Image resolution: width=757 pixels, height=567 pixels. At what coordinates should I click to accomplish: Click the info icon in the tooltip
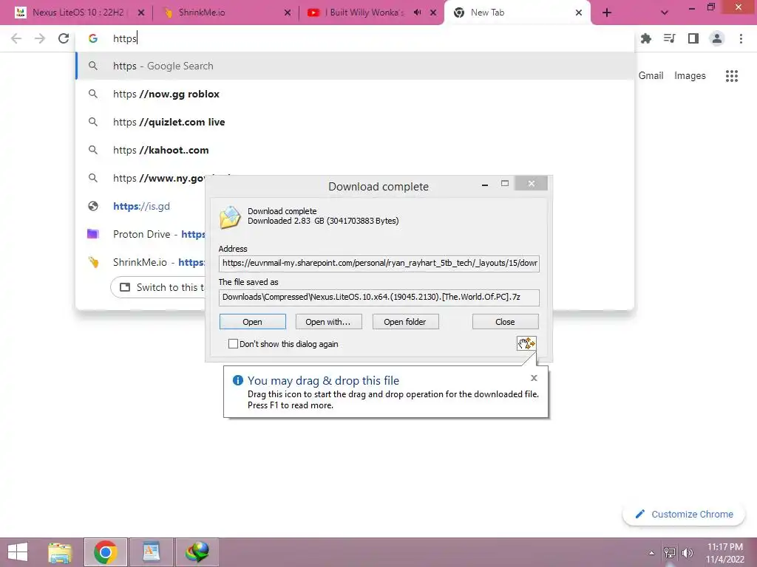pos(238,380)
